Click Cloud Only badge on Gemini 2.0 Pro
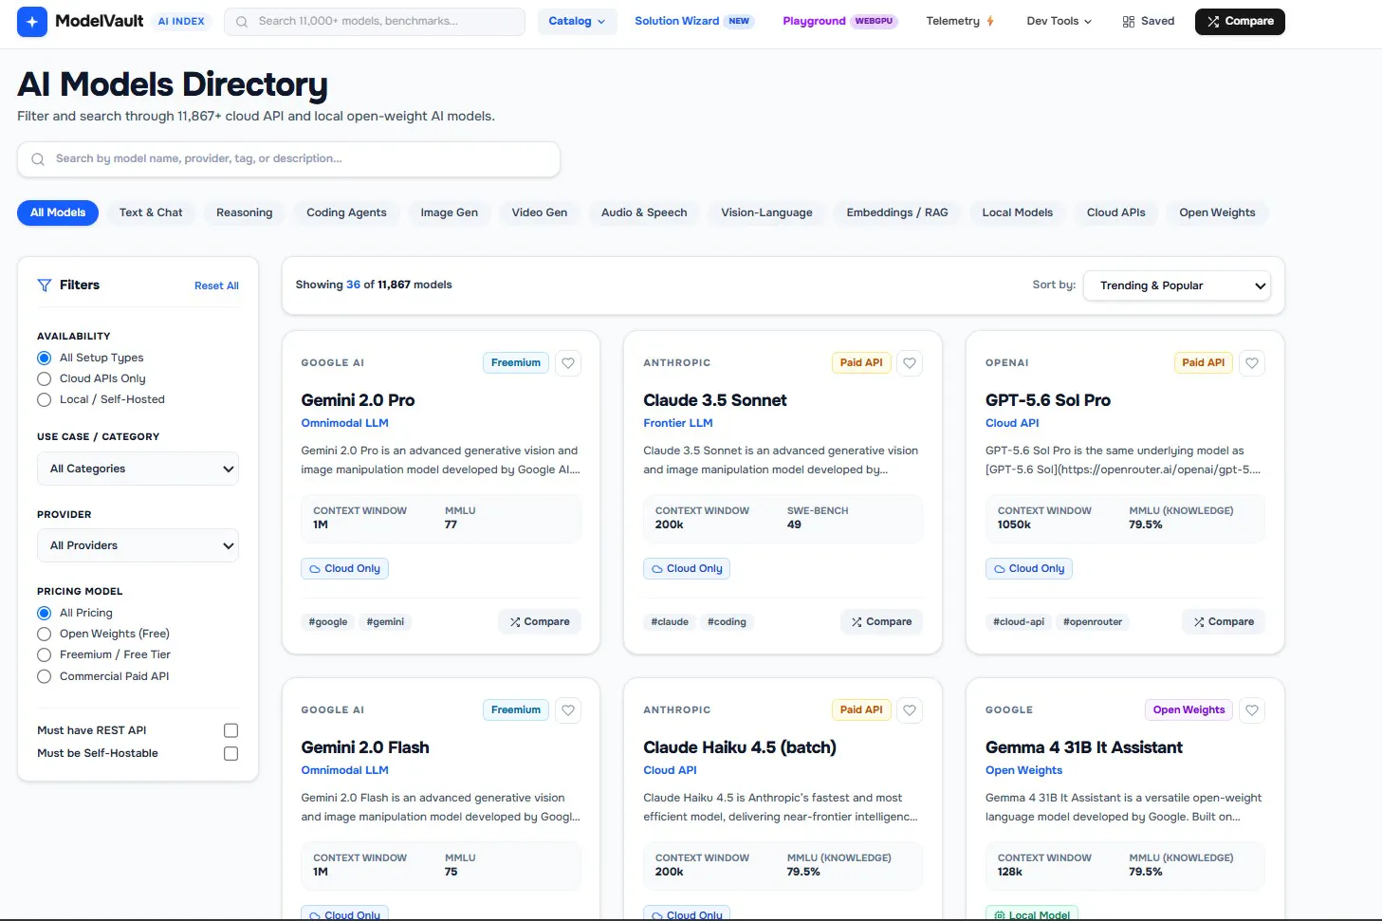 point(344,569)
